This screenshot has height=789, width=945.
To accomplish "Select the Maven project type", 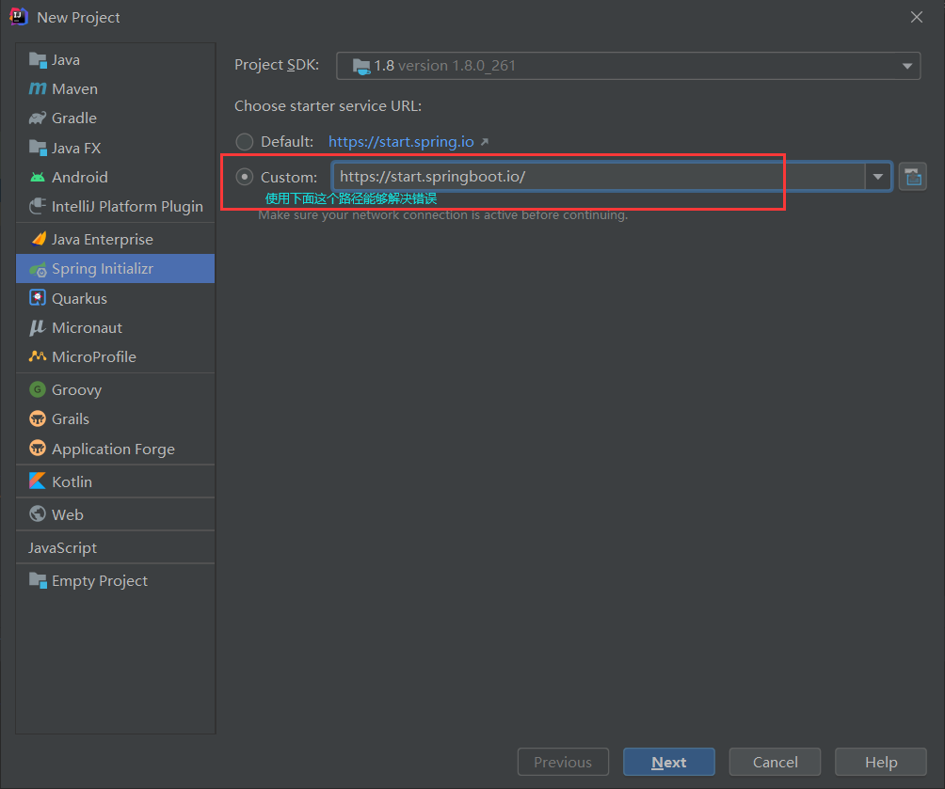I will coord(72,88).
